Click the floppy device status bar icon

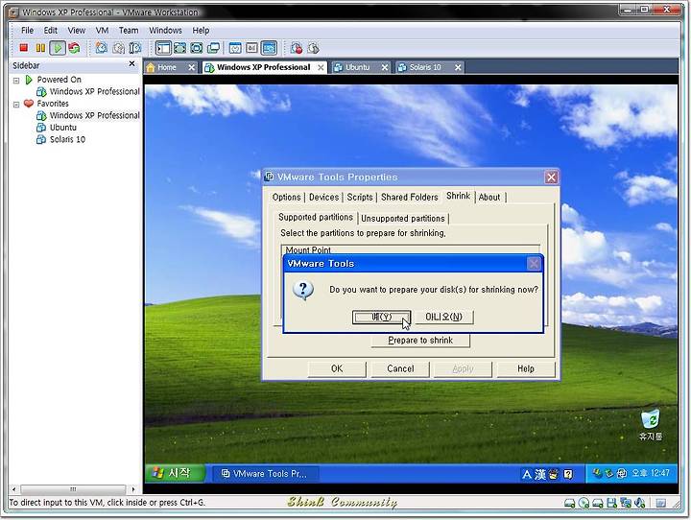tap(611, 503)
